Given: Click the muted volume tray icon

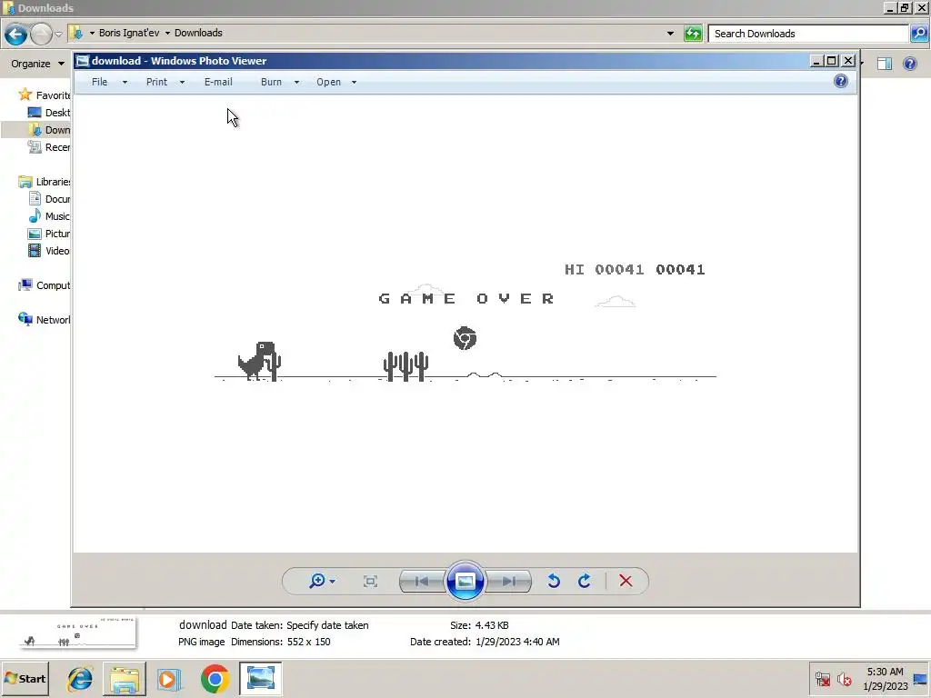Looking at the screenshot, I should [845, 679].
